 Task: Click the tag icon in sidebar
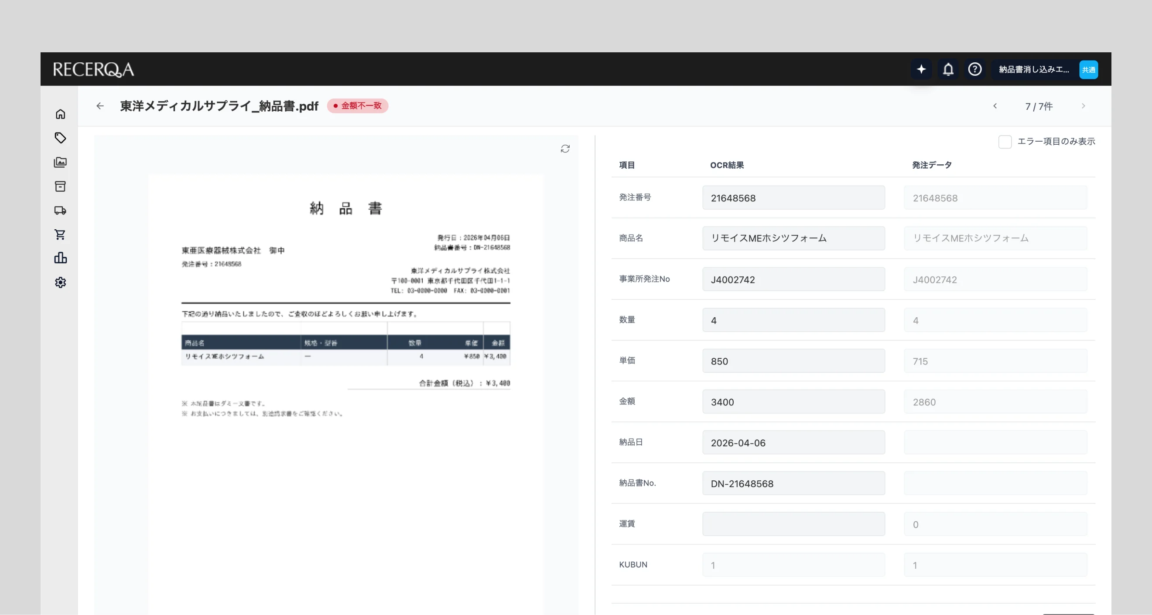coord(60,138)
